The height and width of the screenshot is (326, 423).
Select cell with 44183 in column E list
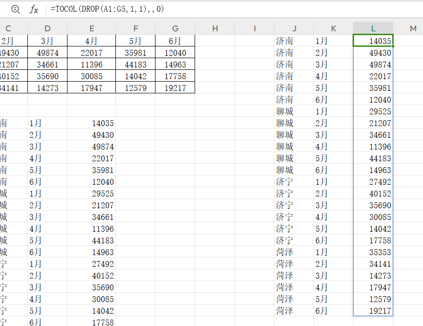pos(91,240)
